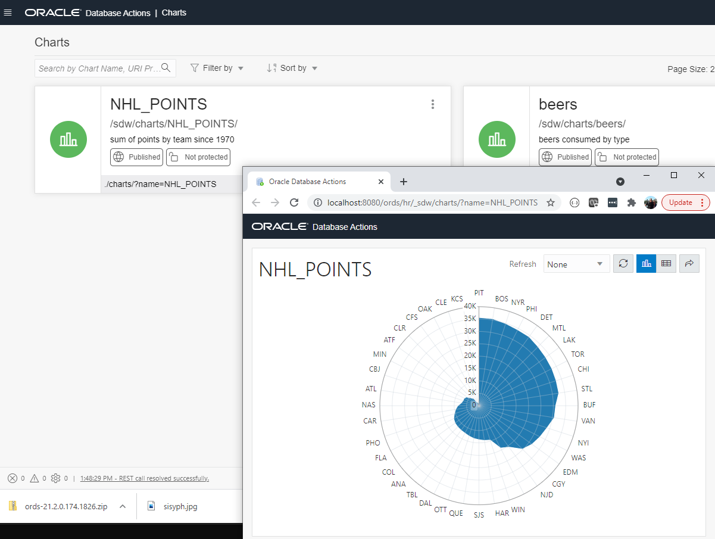The height and width of the screenshot is (539, 715).
Task: Click 'sum of points by team since 1970'
Action: coord(172,139)
